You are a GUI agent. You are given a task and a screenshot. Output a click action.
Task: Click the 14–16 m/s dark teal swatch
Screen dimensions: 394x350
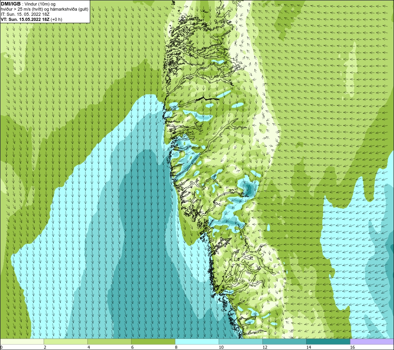click(x=328, y=341)
